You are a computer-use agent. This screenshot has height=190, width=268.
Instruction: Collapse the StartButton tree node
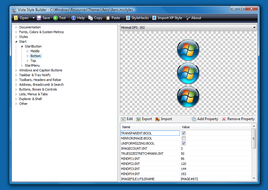(22, 47)
